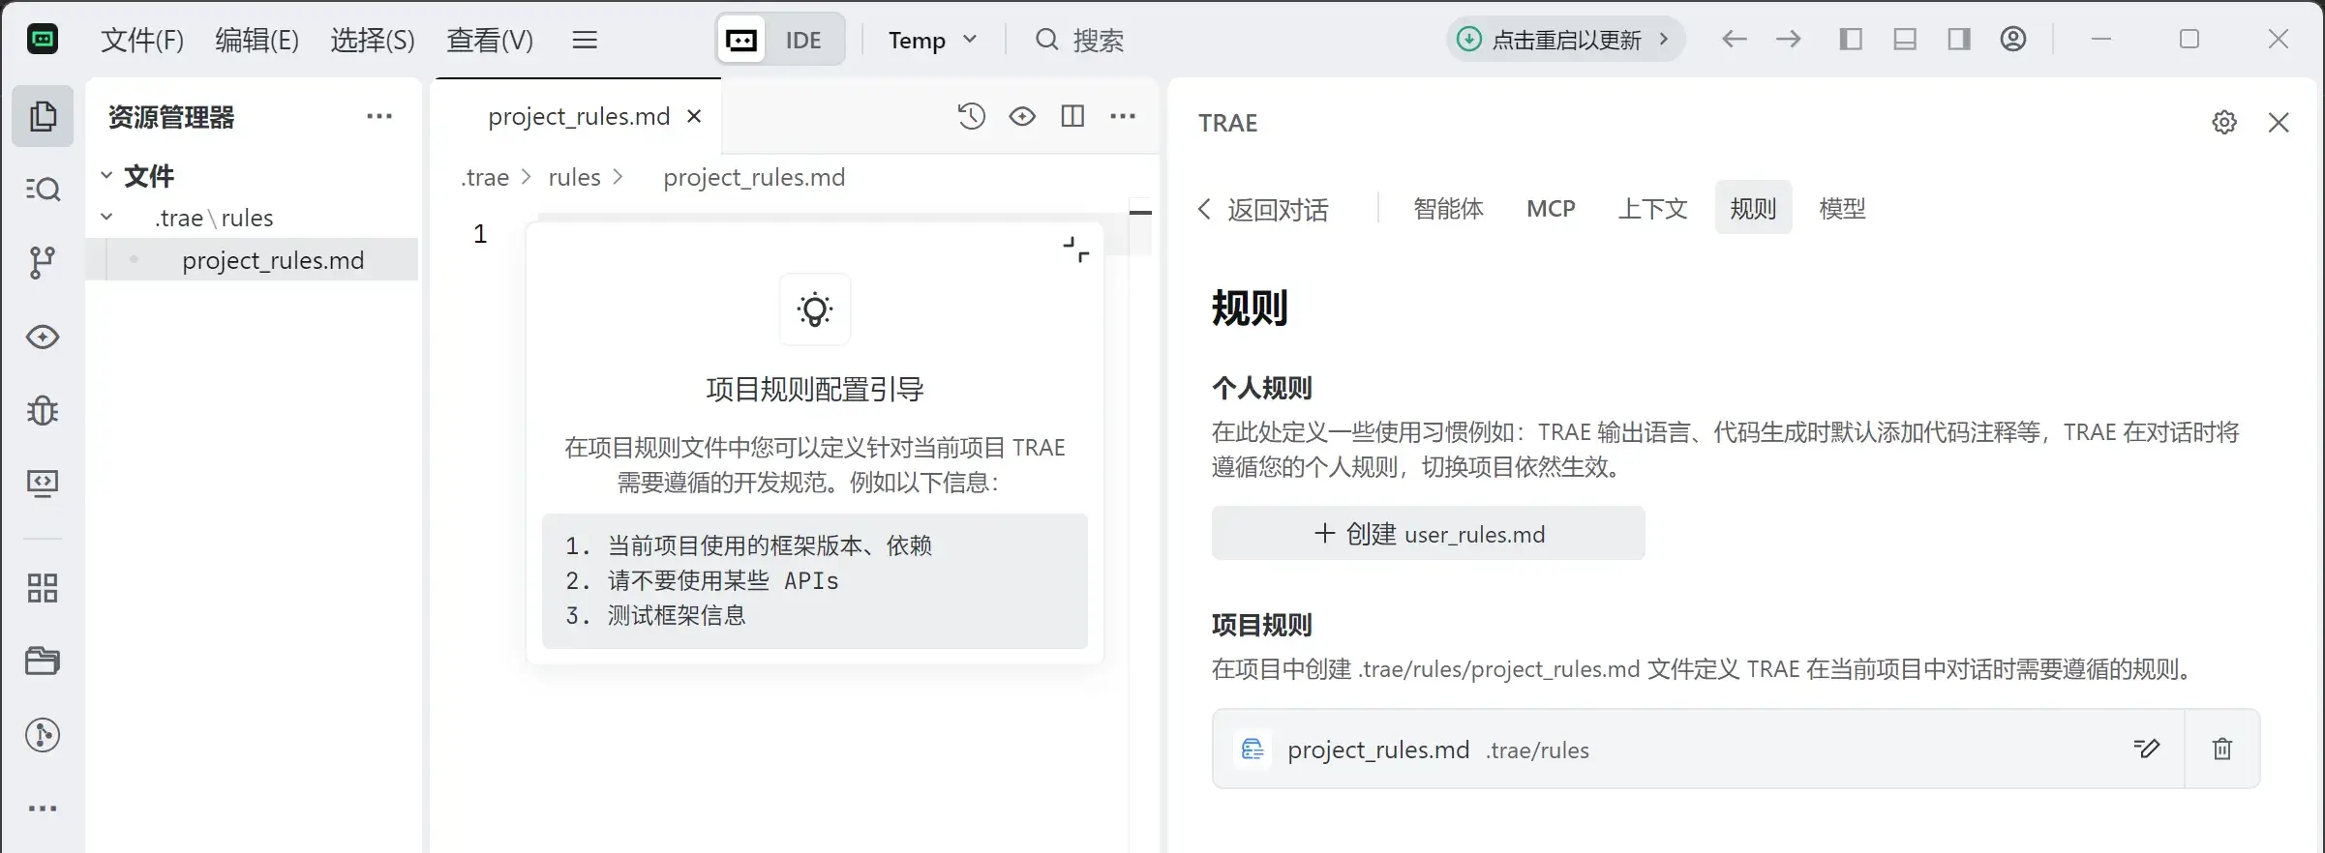2325x853 pixels.
Task: Open the file timeline history icon
Action: coord(972,116)
